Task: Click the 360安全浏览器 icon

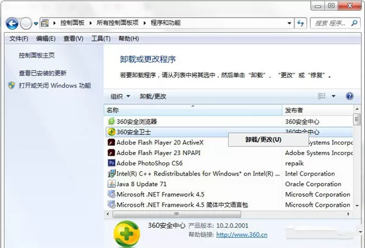Action: 111,122
